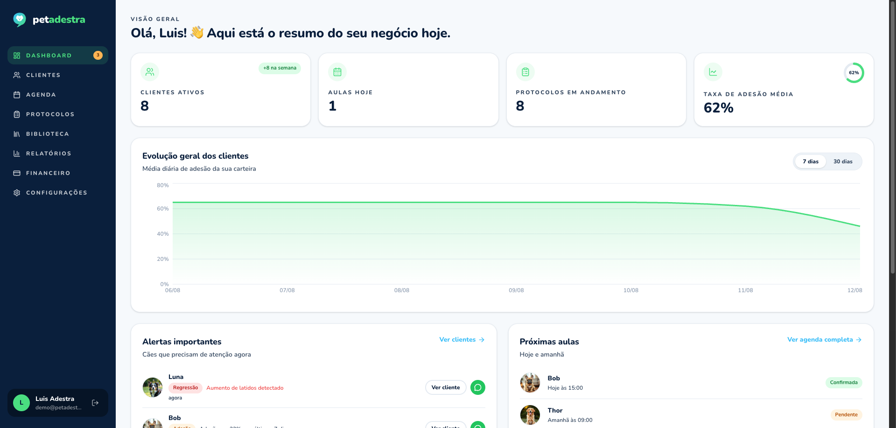Open the Ver clientes link

tap(462, 340)
